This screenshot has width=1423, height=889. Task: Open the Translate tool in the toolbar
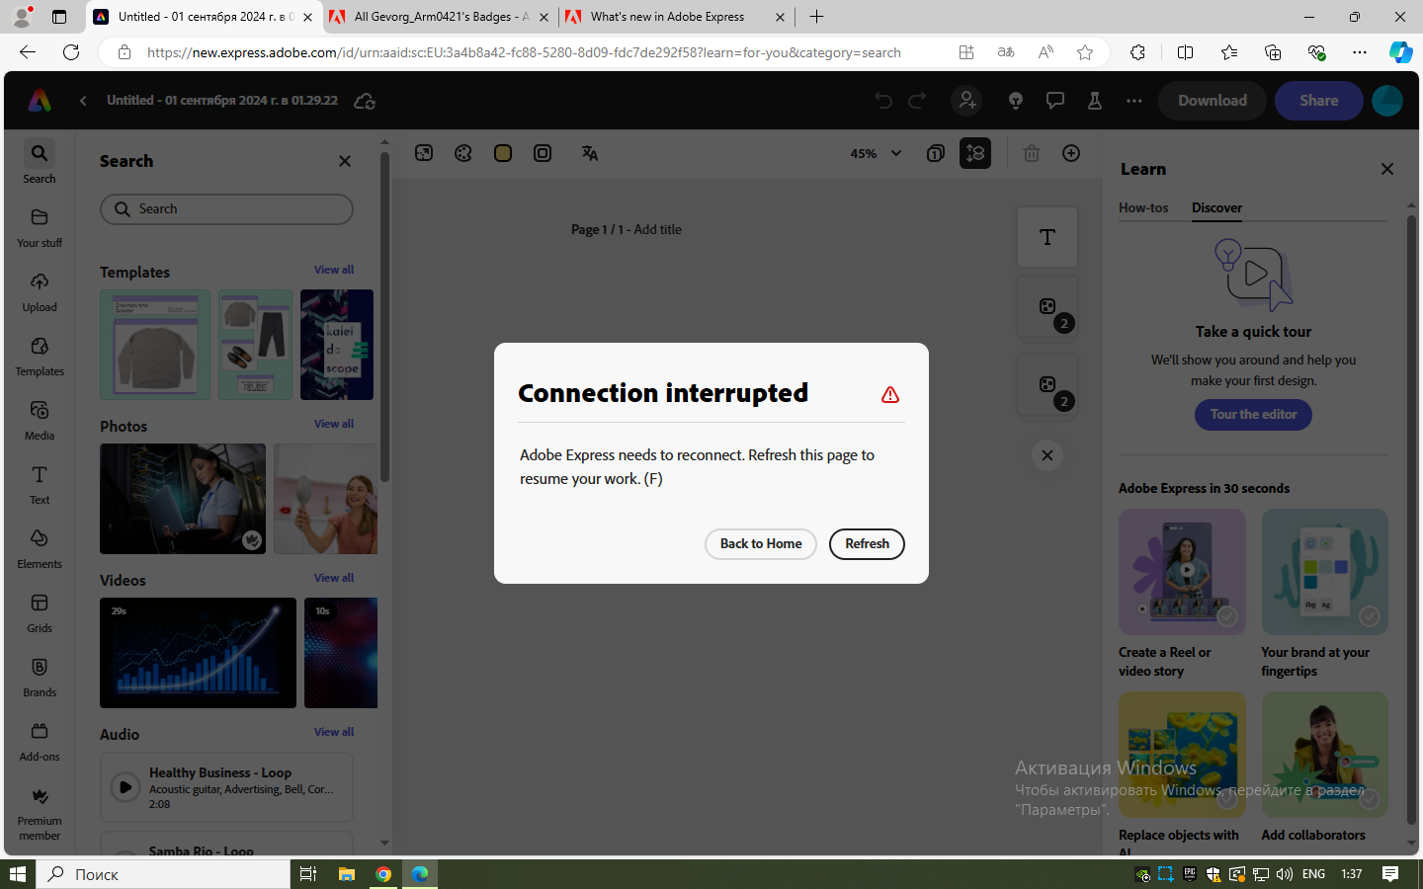pos(589,153)
